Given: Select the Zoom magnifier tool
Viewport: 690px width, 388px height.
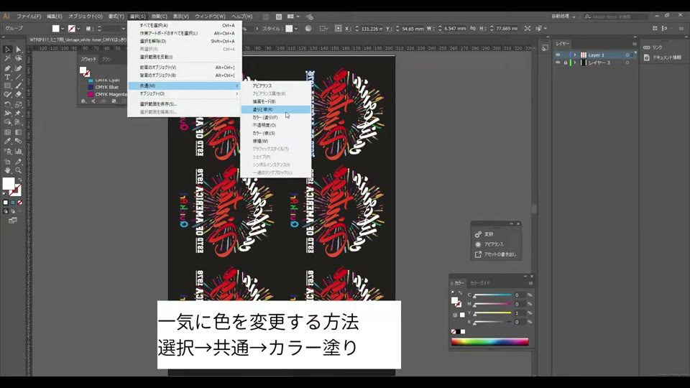Looking at the screenshot, I should 19,170.
